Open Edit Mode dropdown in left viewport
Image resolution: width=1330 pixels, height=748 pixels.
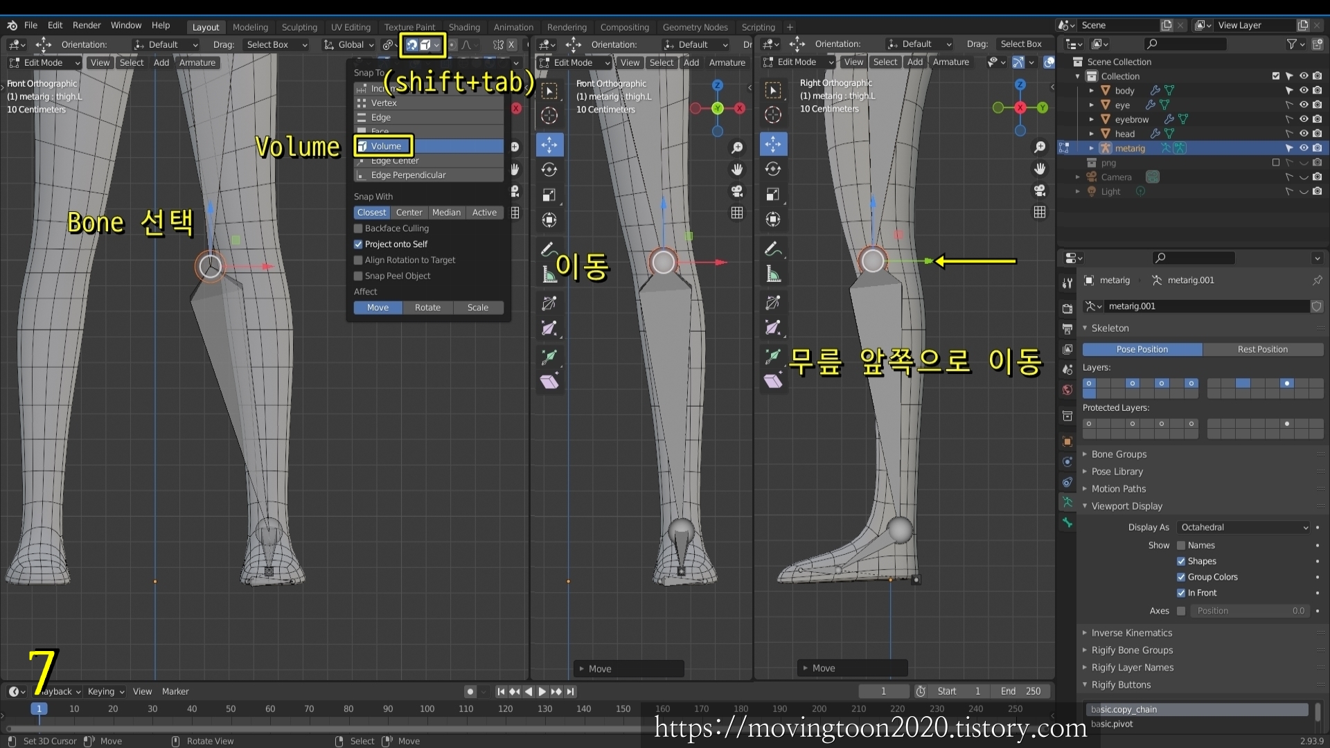44,62
